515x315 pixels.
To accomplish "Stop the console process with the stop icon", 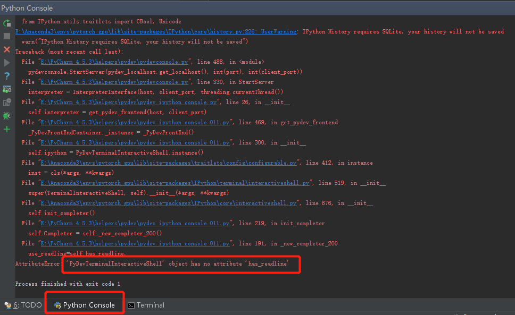I will click(7, 36).
